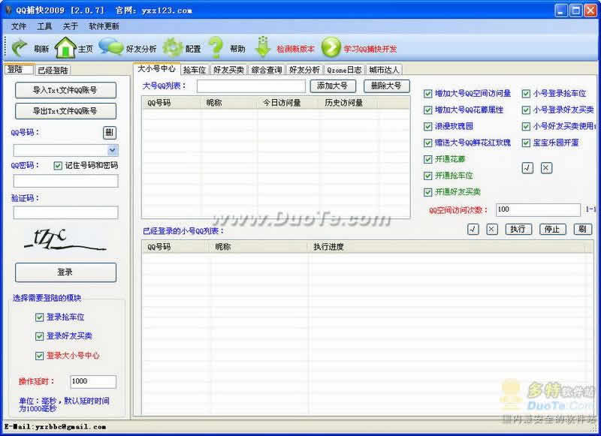Image resolution: width=601 pixels, height=436 pixels.
Task: Click the 停止 stop button
Action: tap(553, 229)
